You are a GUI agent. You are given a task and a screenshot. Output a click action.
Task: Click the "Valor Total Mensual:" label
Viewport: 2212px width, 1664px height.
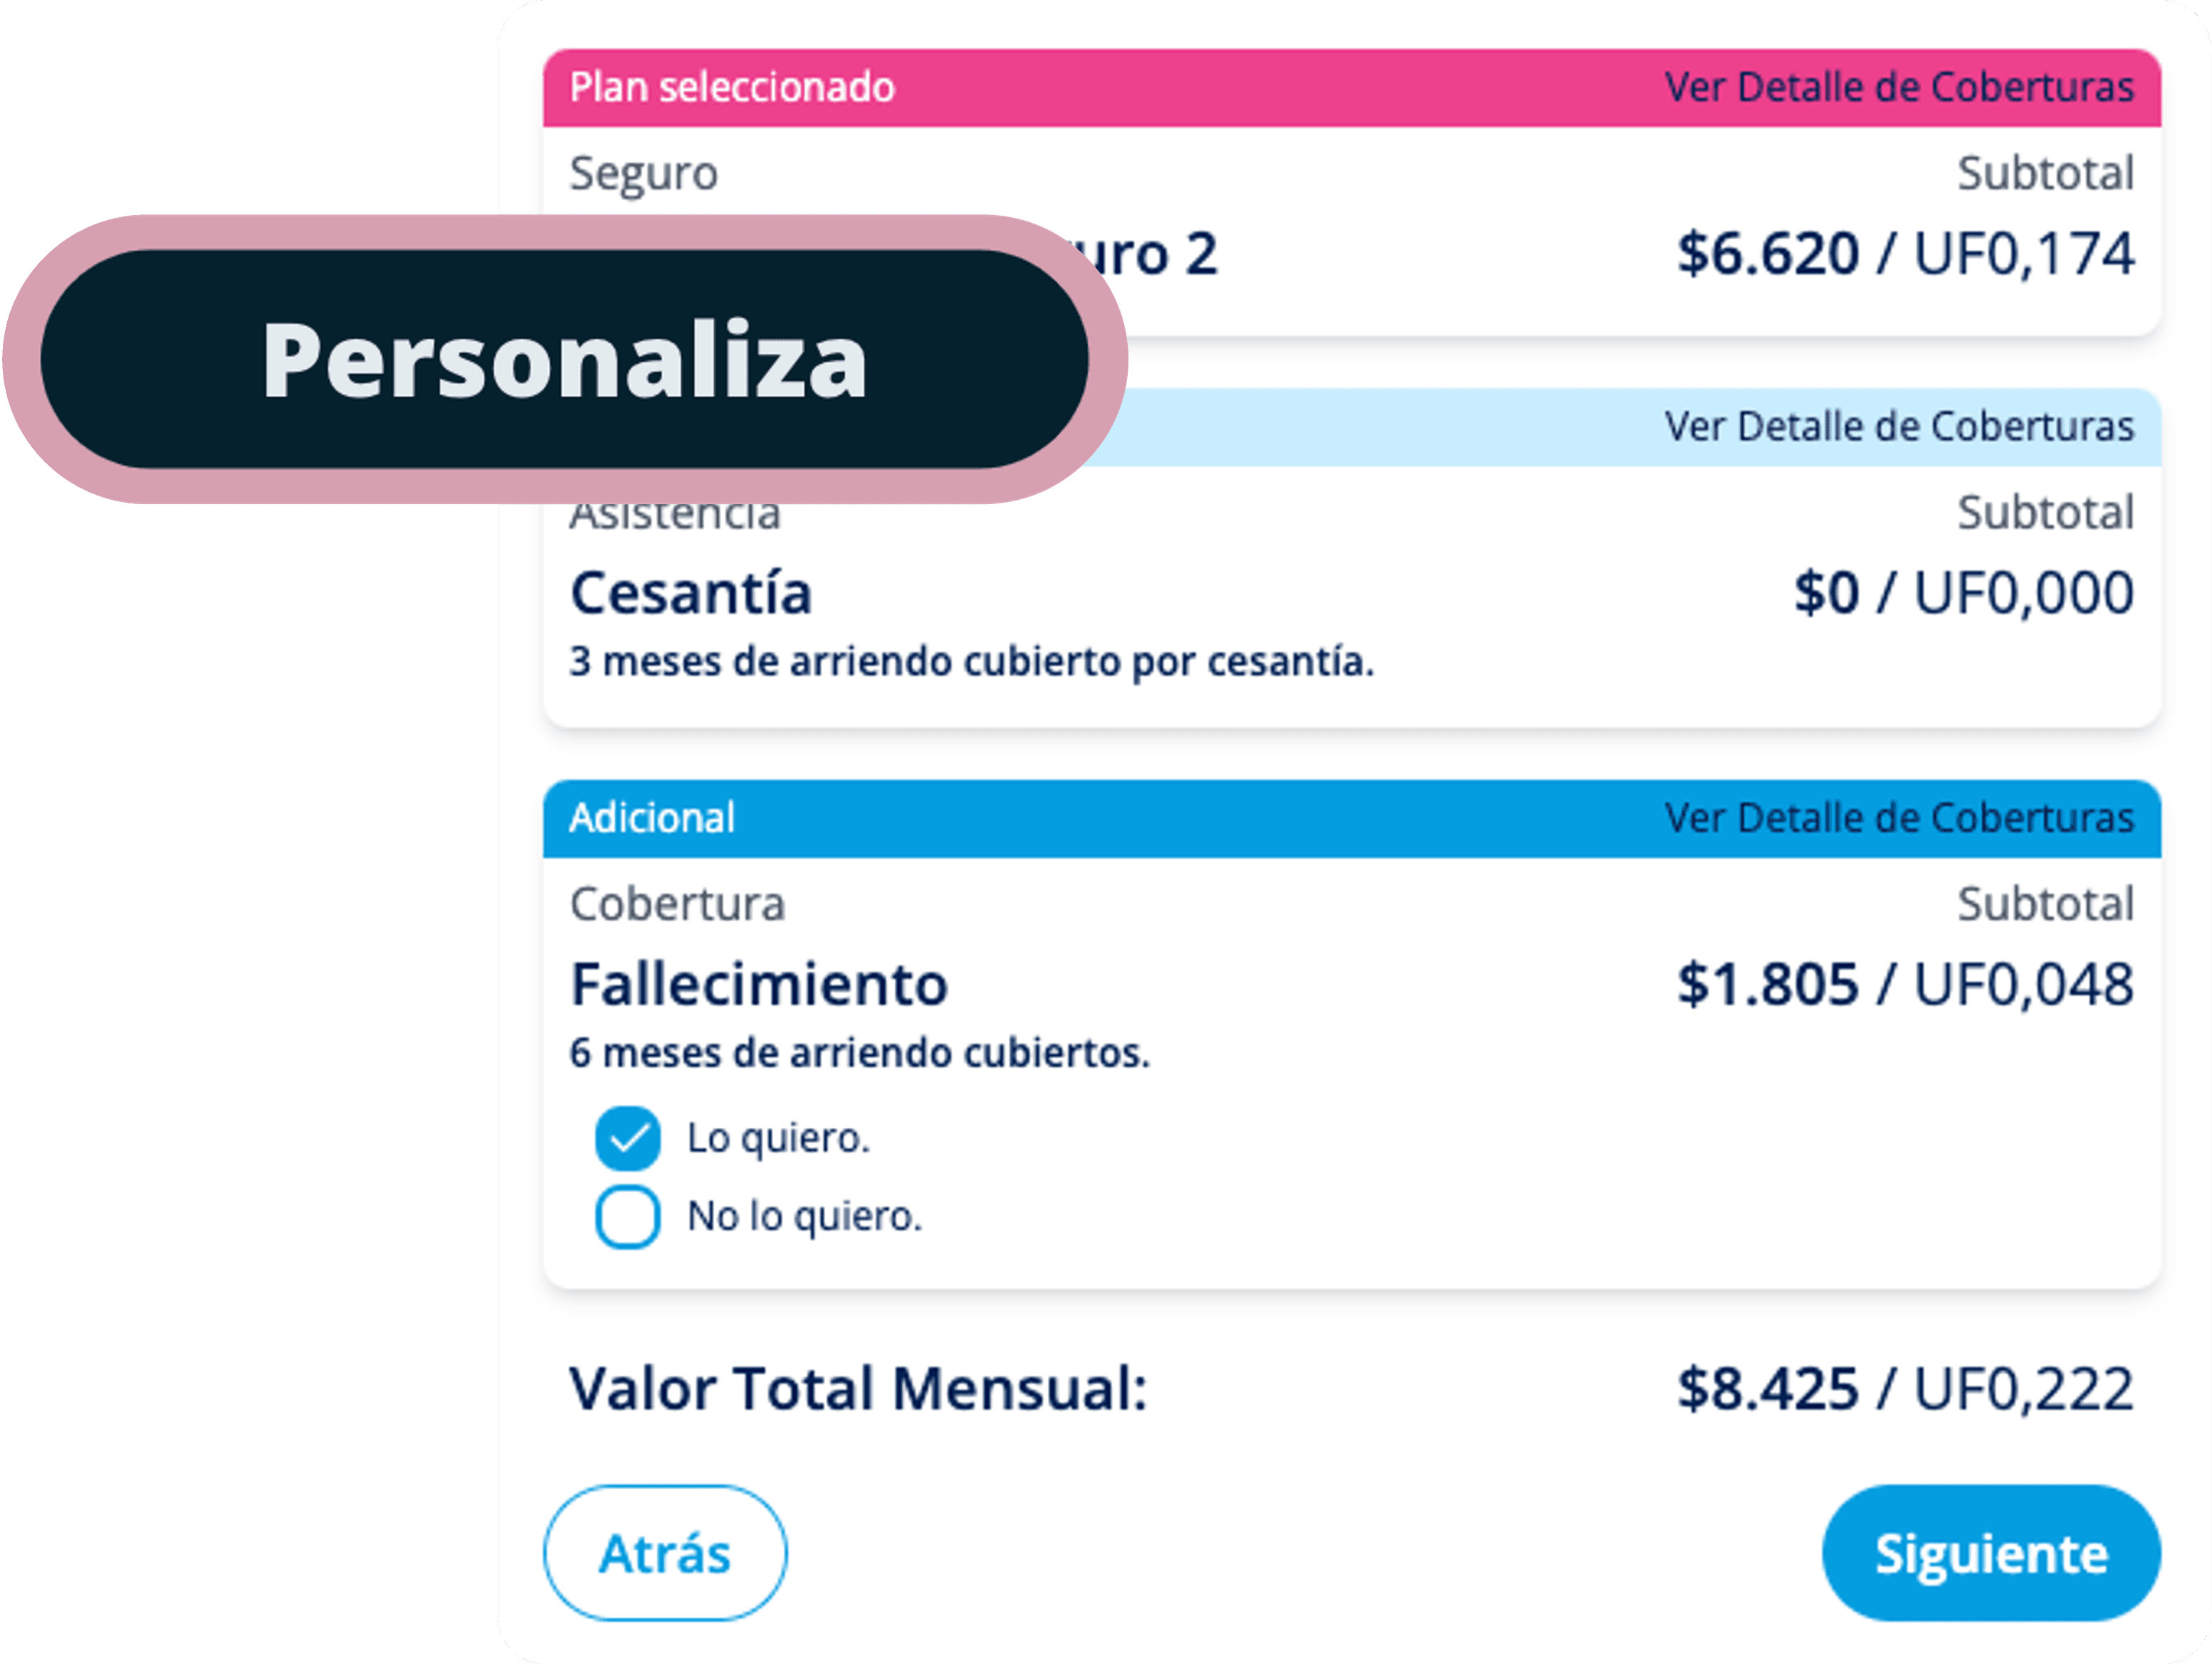pyautogui.click(x=858, y=1389)
